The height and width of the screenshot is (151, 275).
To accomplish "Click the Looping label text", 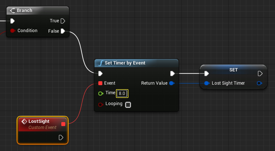I will [114, 104].
